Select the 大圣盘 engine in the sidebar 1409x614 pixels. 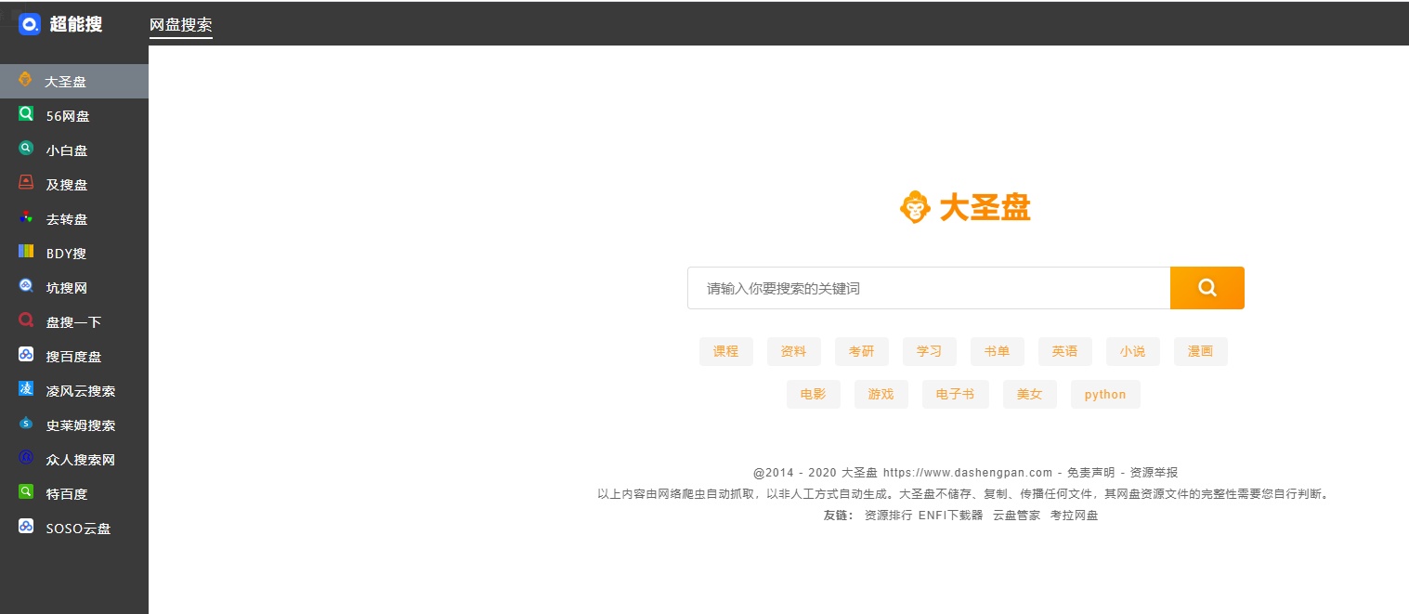[65, 81]
